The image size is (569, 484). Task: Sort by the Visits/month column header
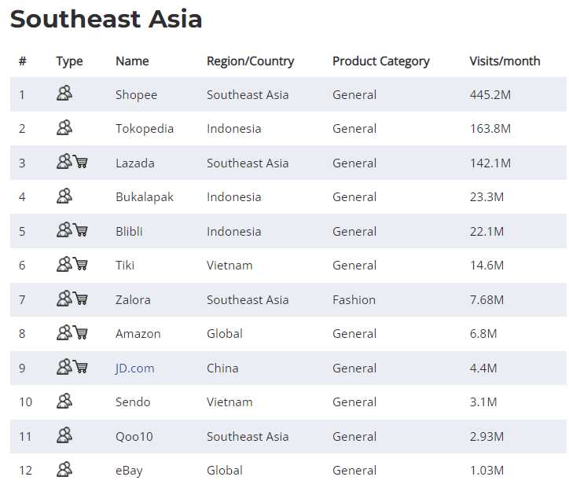(x=505, y=61)
